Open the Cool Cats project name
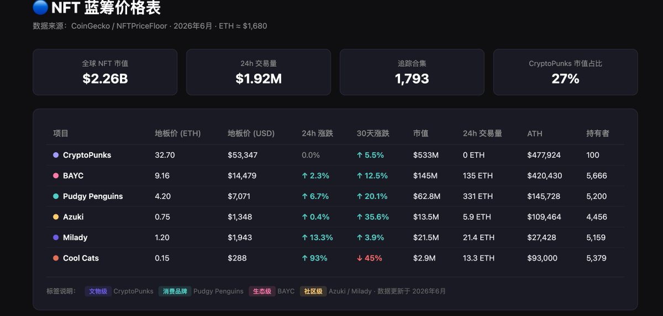Image resolution: width=663 pixels, height=316 pixels. (81, 258)
